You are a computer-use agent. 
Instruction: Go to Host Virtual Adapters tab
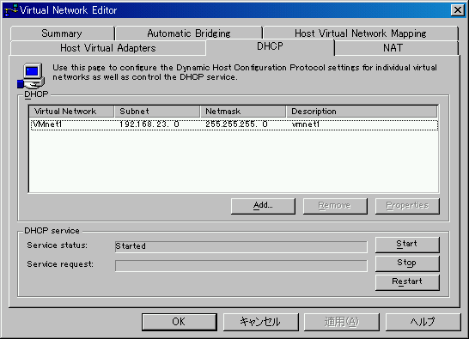coord(108,48)
